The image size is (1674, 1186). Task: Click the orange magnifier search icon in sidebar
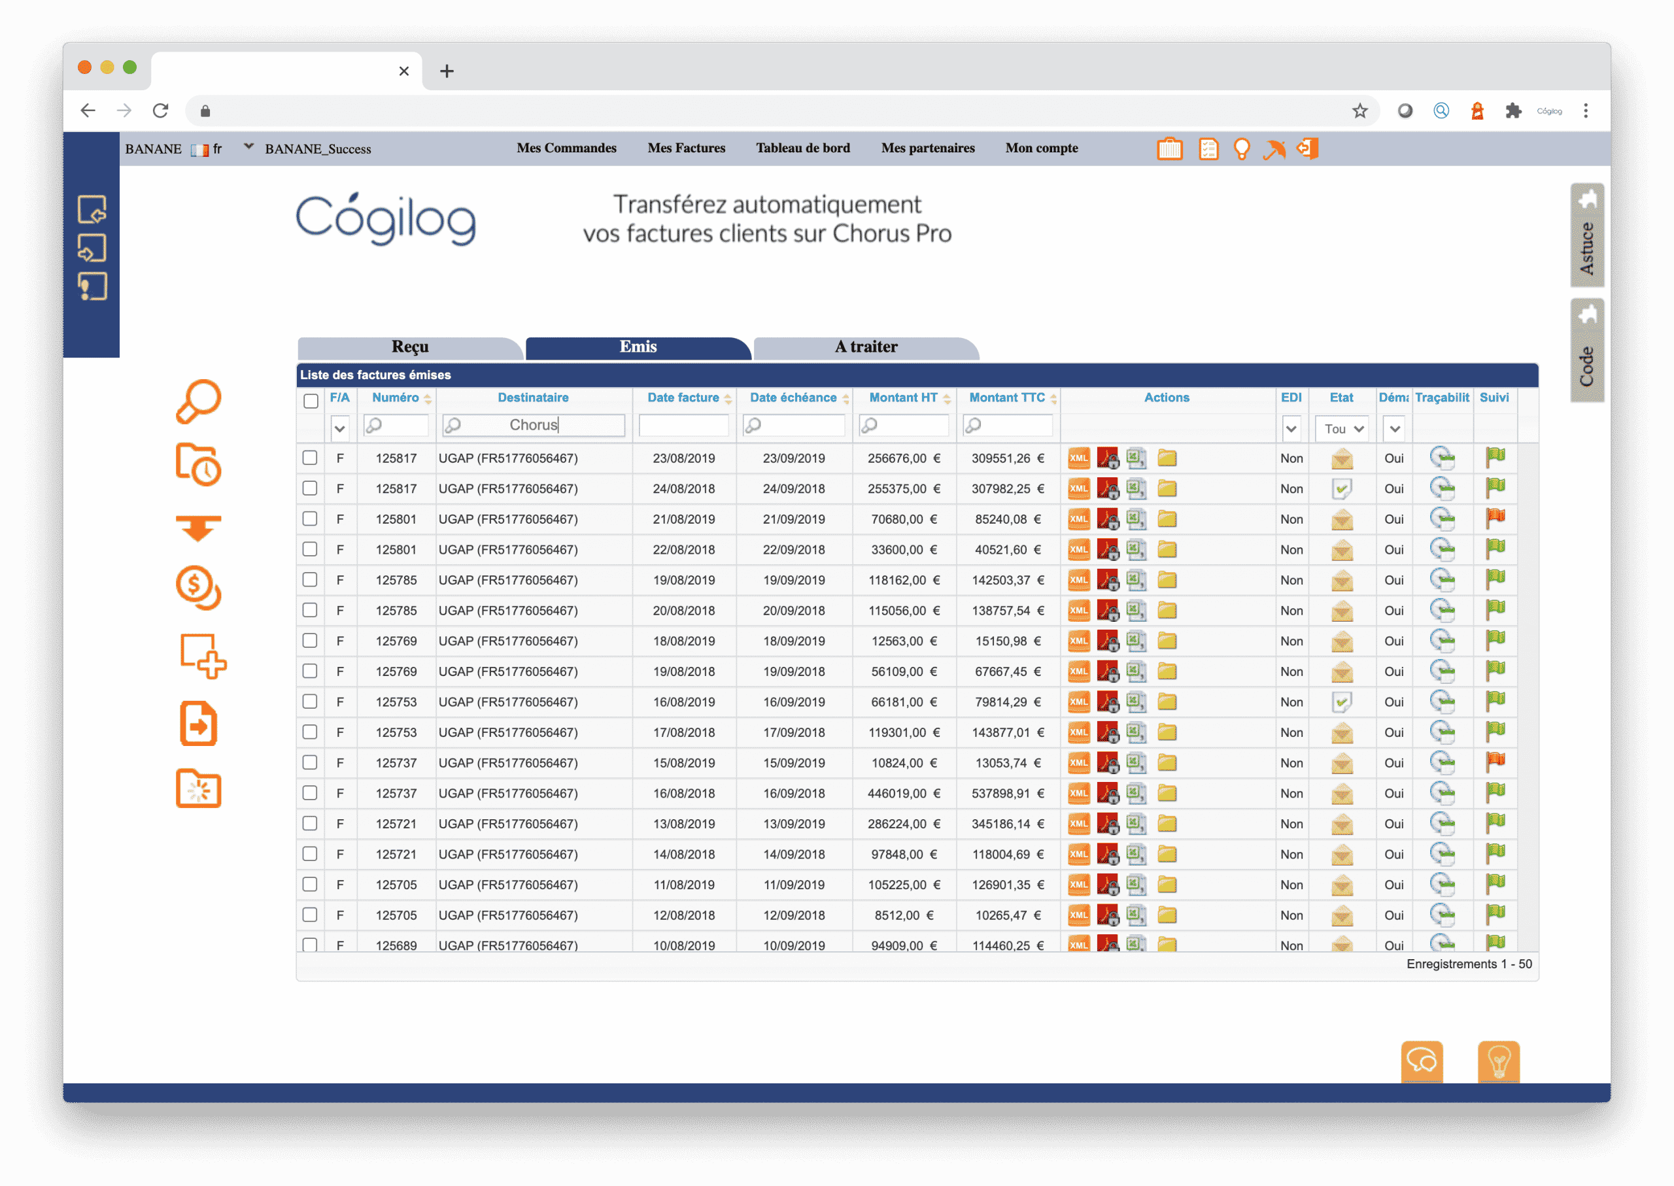pyautogui.click(x=199, y=401)
